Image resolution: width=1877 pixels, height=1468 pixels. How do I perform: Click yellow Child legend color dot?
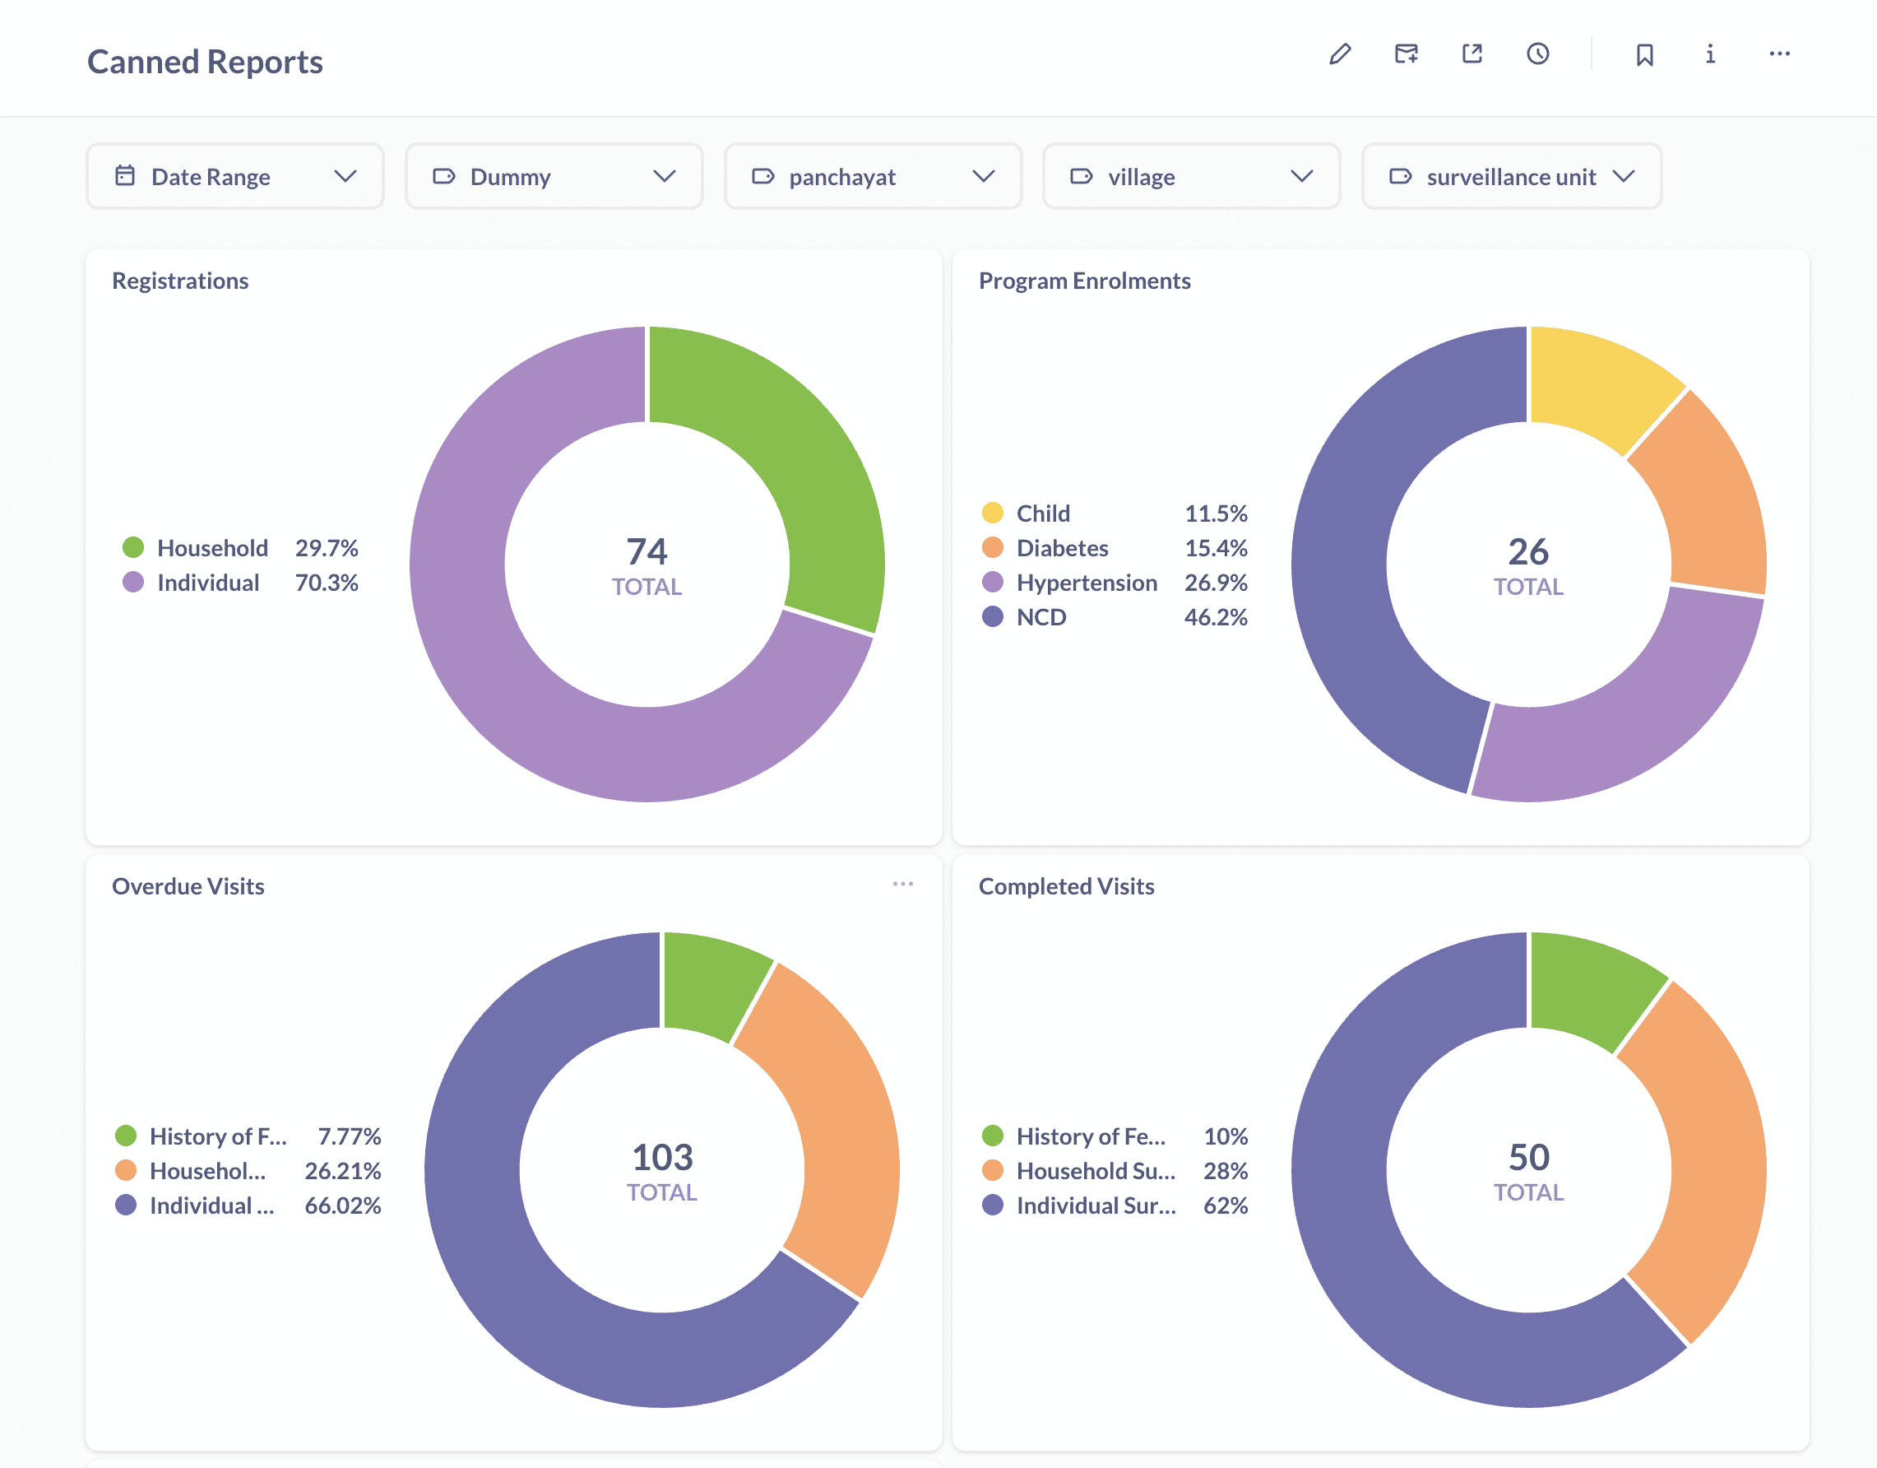point(993,513)
